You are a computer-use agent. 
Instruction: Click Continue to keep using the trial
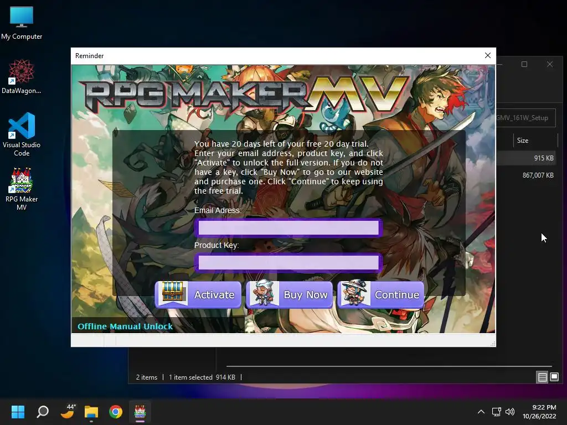380,294
